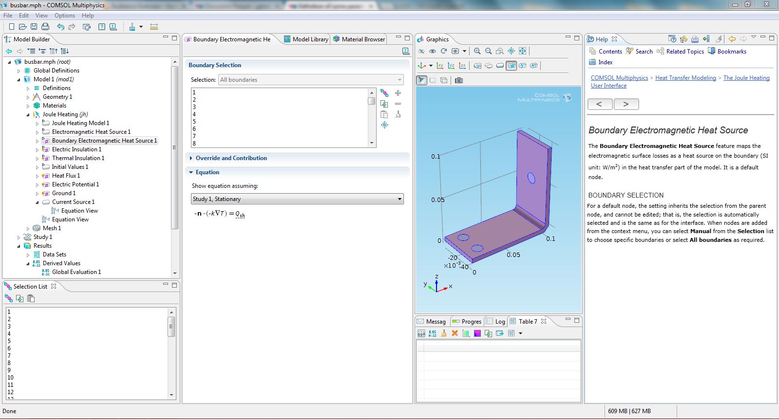Expand Study 1 tree node
Screen dimensions: 779x419
coord(19,237)
